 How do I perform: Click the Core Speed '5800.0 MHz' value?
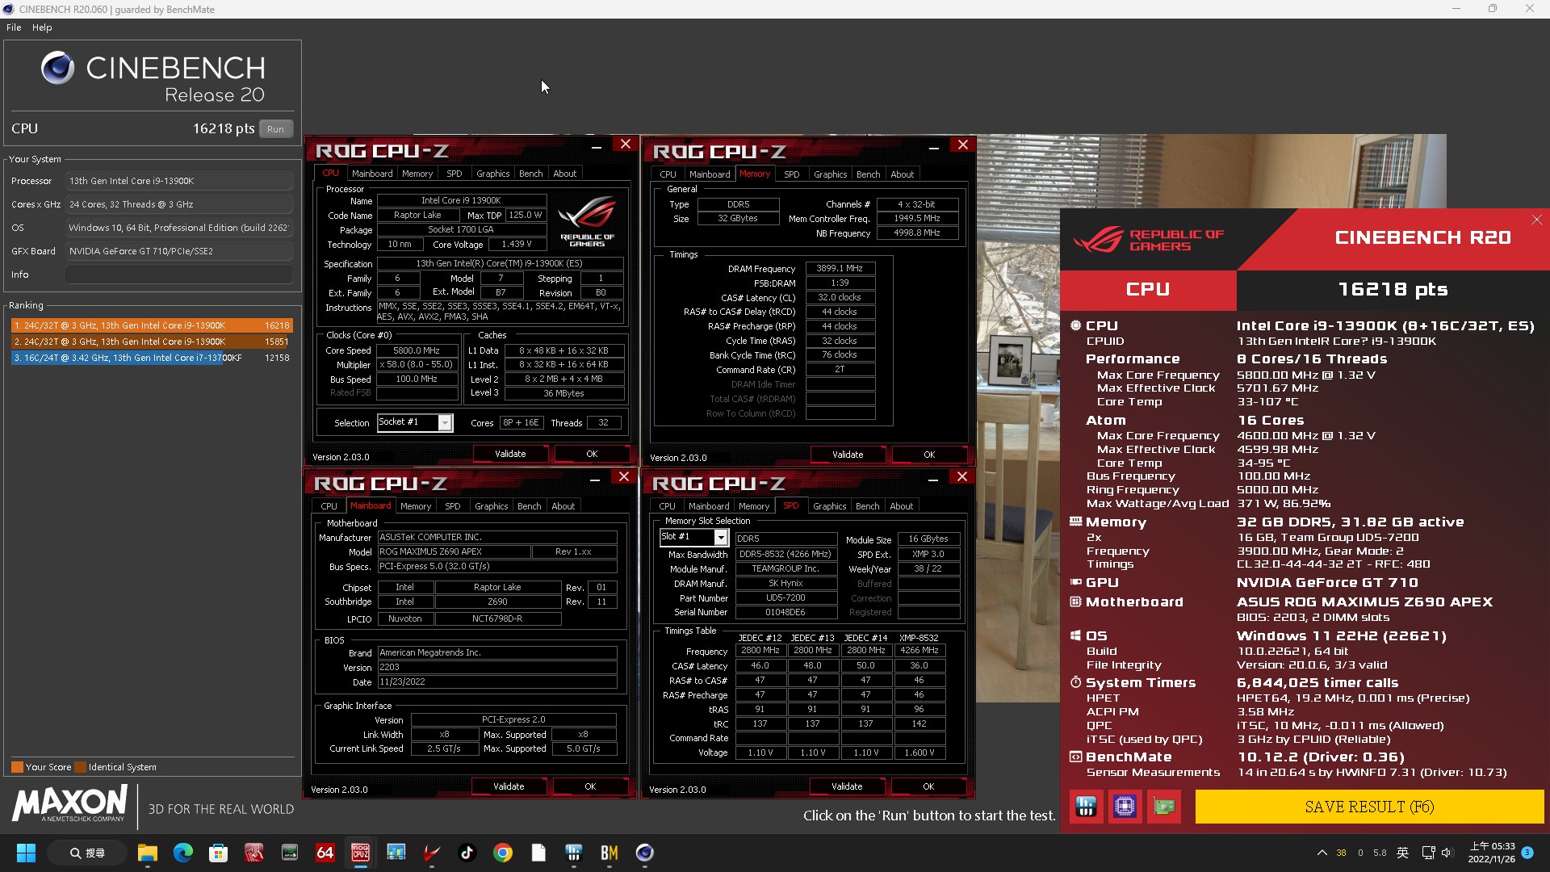point(417,350)
